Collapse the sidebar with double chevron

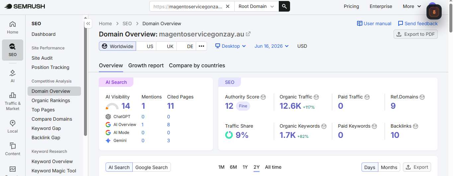(x=88, y=24)
